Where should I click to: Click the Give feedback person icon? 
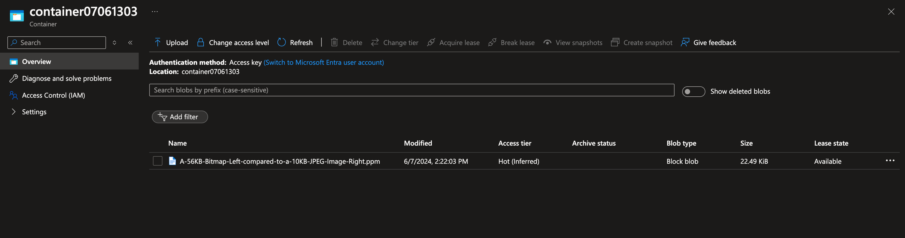(x=685, y=42)
